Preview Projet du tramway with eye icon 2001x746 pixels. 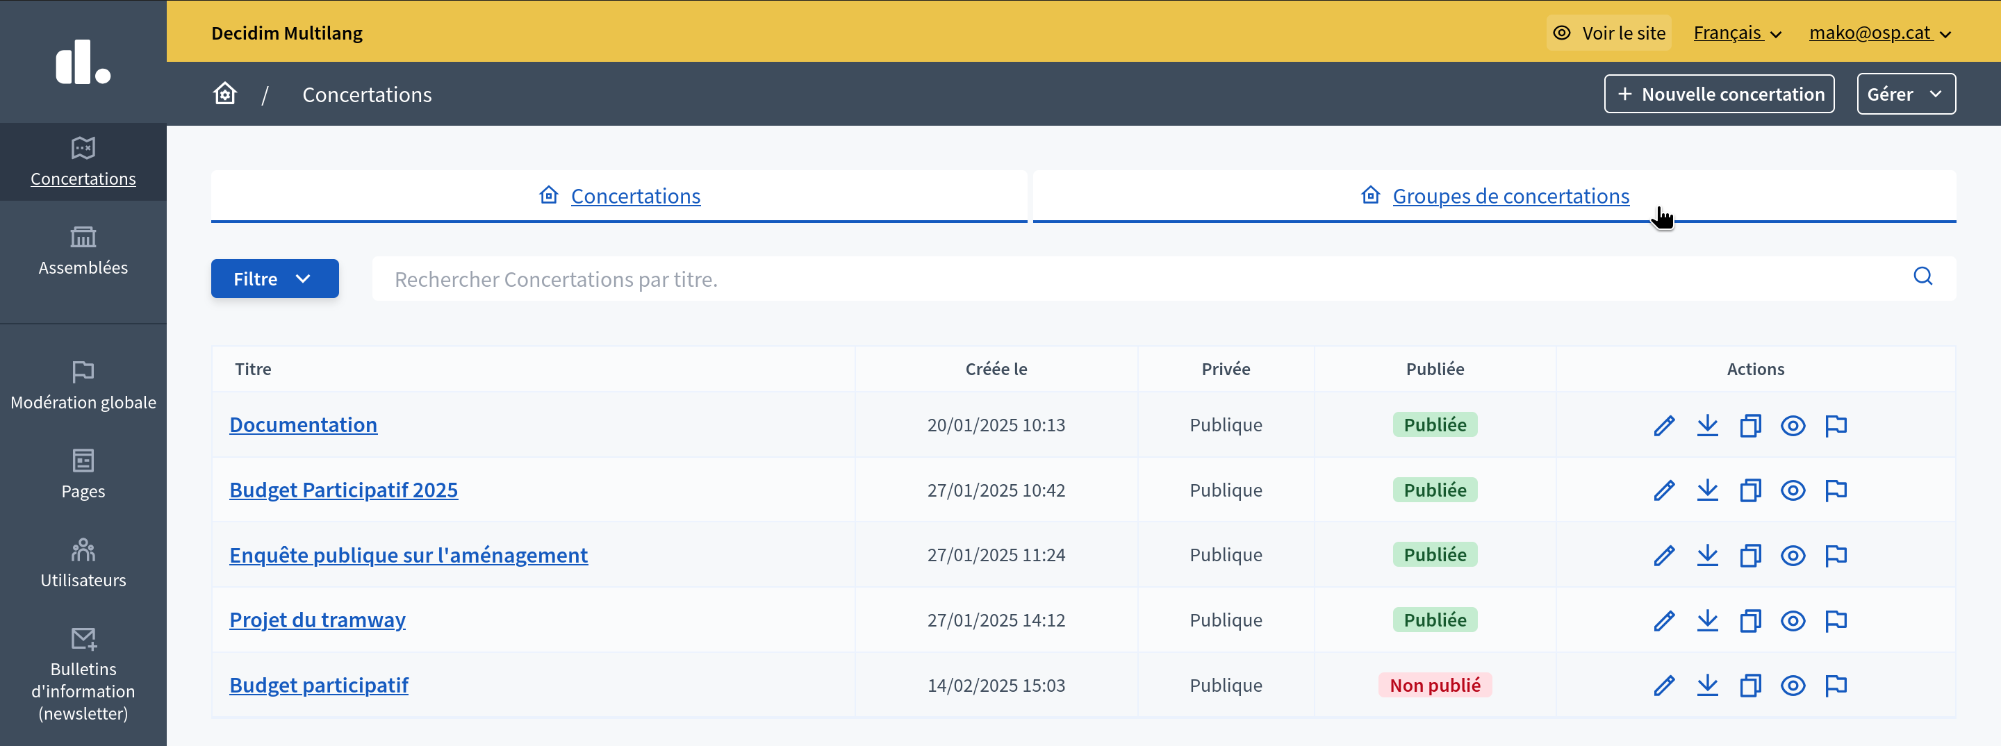point(1793,621)
